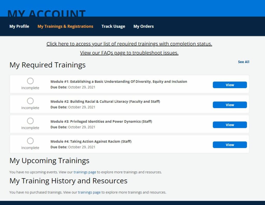This screenshot has height=205, width=265.
Task: Open the trainings page under Training History
Action: tap(89, 192)
